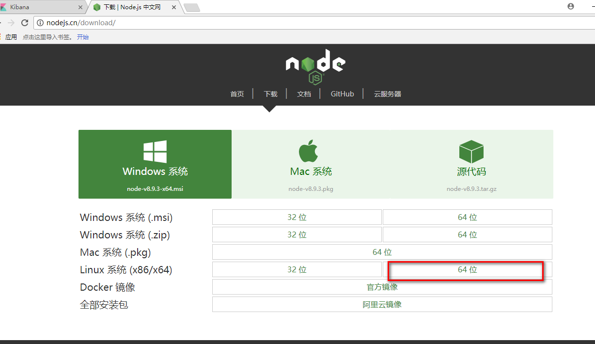Screen dimensions: 595x344
Task: Open GitHub in site navigation
Action: tap(342, 94)
